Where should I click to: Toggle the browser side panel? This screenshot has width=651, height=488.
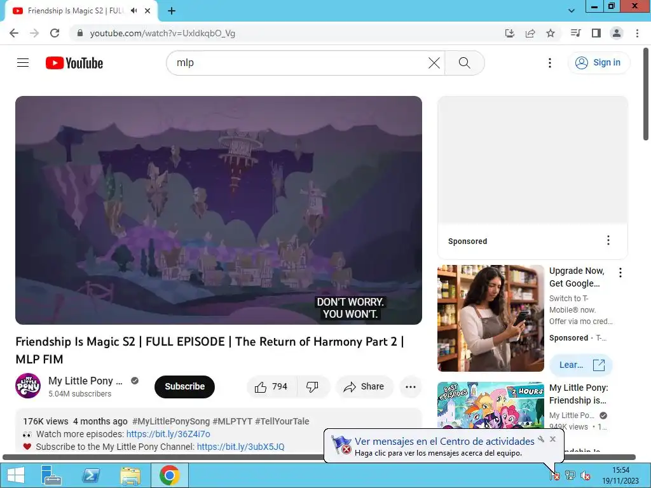596,33
